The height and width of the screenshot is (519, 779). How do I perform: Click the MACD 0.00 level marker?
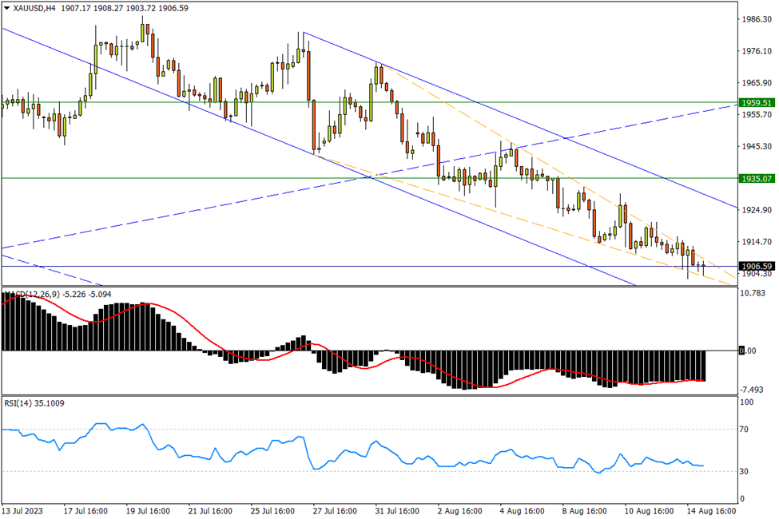pos(749,351)
